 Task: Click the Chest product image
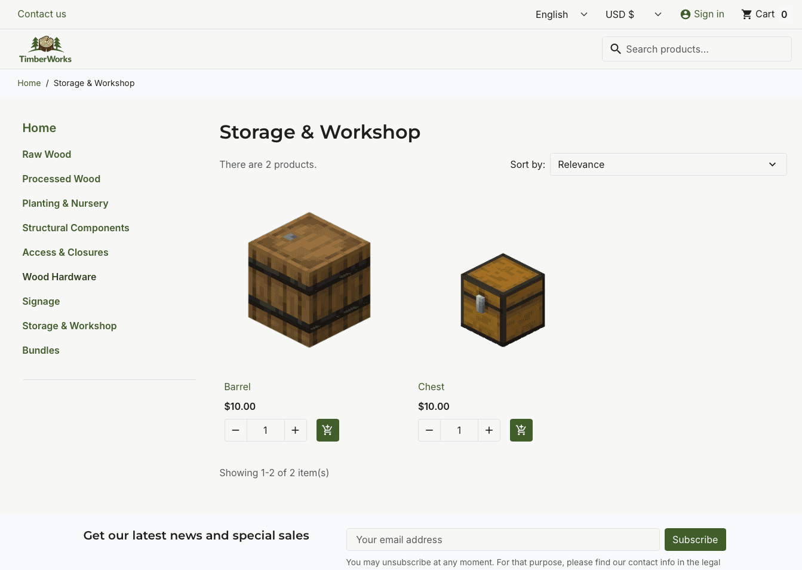[x=503, y=300]
